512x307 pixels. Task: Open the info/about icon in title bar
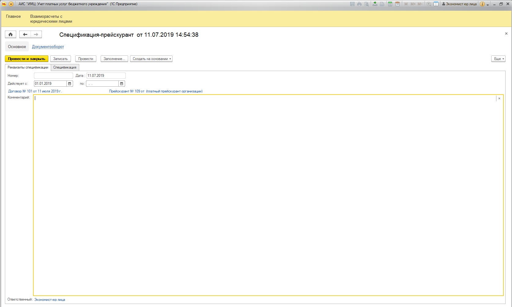pyautogui.click(x=482, y=4)
